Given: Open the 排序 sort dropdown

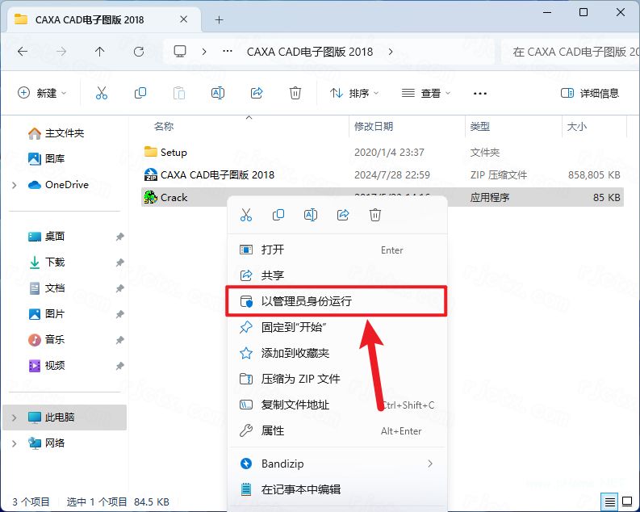Looking at the screenshot, I should 353,93.
